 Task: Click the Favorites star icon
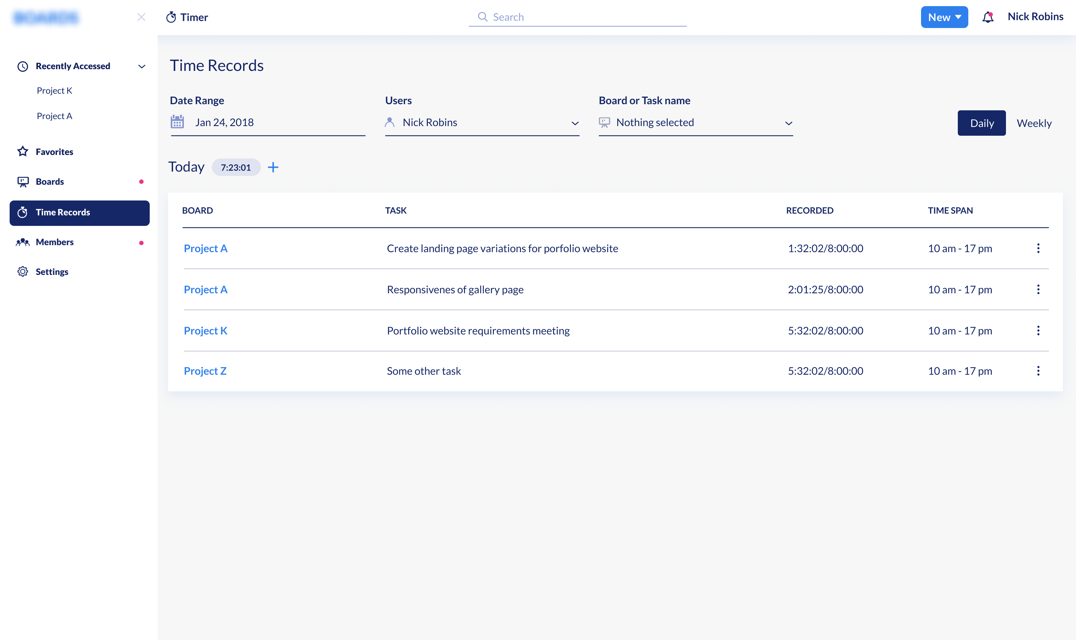(23, 151)
